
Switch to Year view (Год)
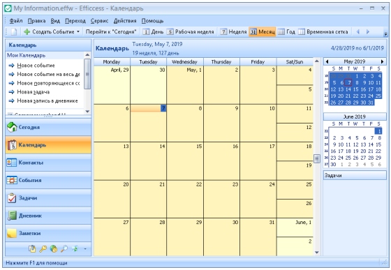[286, 32]
